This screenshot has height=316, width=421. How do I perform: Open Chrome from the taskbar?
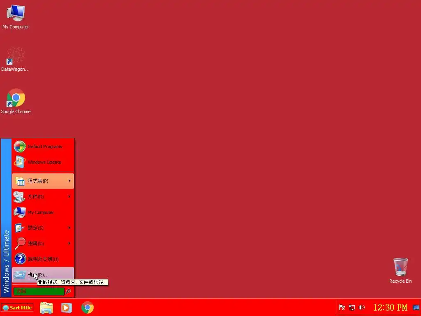[x=88, y=308]
